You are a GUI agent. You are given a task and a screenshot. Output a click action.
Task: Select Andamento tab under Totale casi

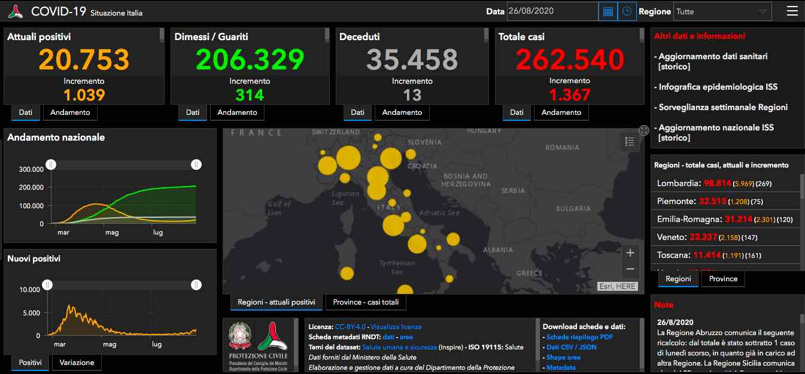click(561, 112)
